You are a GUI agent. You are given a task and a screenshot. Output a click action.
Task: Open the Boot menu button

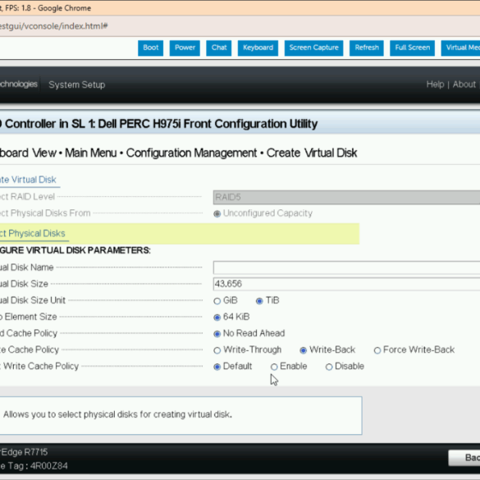click(x=150, y=48)
